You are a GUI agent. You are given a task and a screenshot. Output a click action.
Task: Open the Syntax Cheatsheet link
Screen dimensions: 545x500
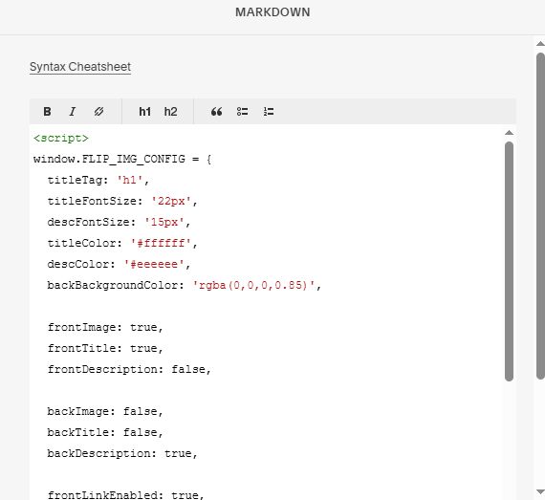click(80, 67)
